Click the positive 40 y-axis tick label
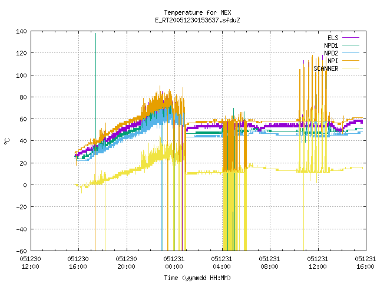Screen dimensions: 377x283 (23, 141)
